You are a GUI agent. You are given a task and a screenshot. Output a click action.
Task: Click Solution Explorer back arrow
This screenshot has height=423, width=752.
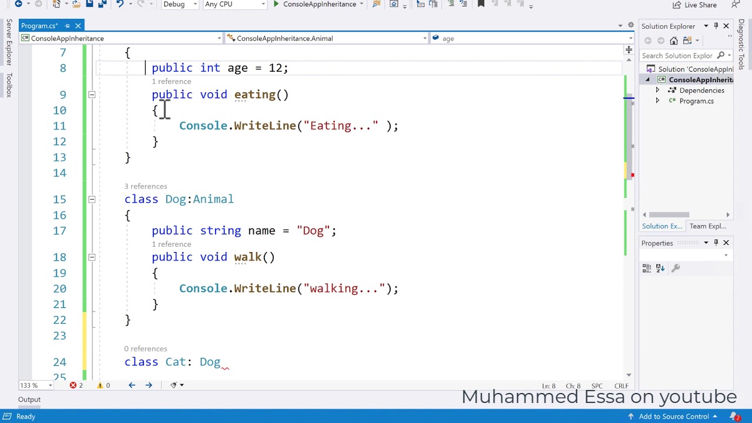coord(648,41)
